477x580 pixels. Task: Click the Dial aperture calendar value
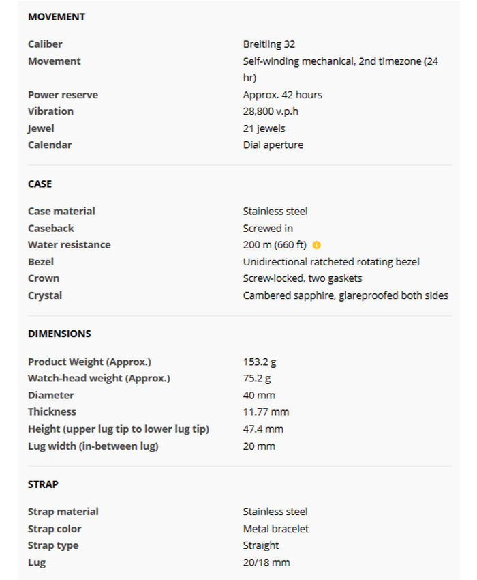[273, 145]
